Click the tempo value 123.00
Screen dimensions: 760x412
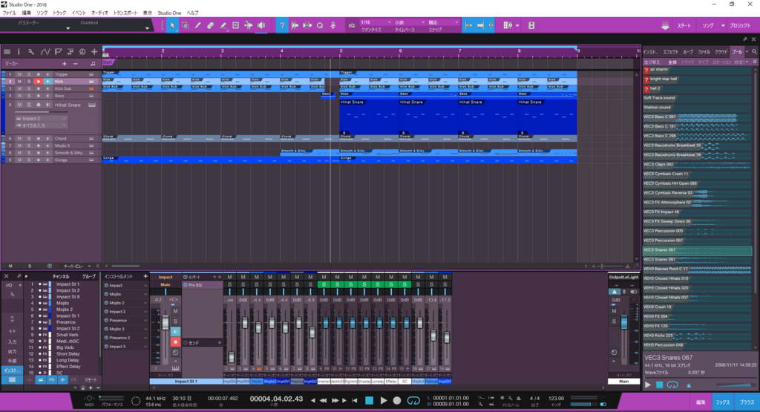pyautogui.click(x=556, y=398)
